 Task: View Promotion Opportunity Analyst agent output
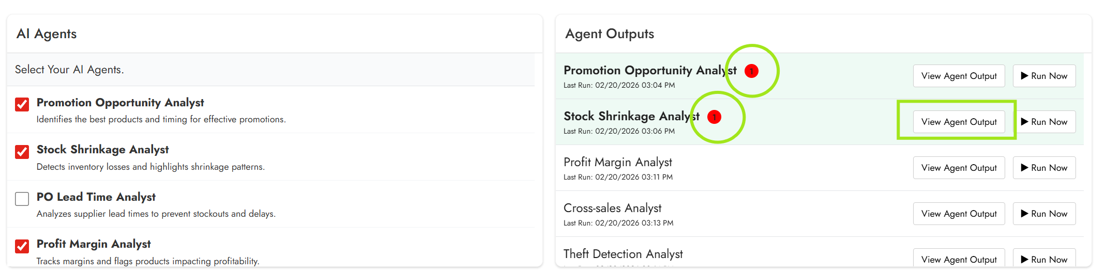pyautogui.click(x=958, y=76)
